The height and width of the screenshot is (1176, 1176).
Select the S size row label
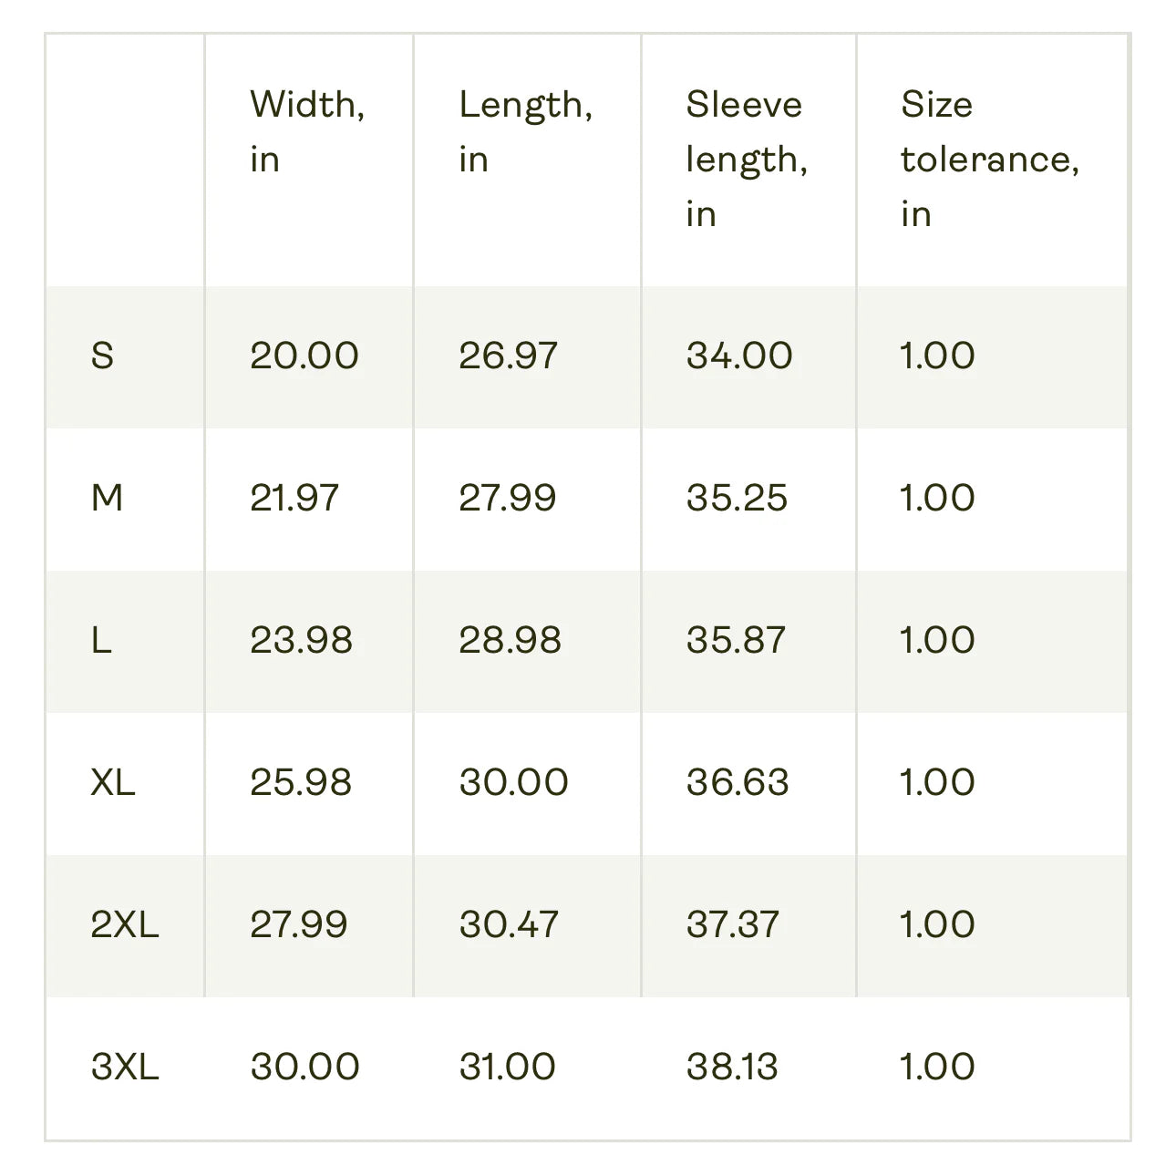[x=102, y=356]
